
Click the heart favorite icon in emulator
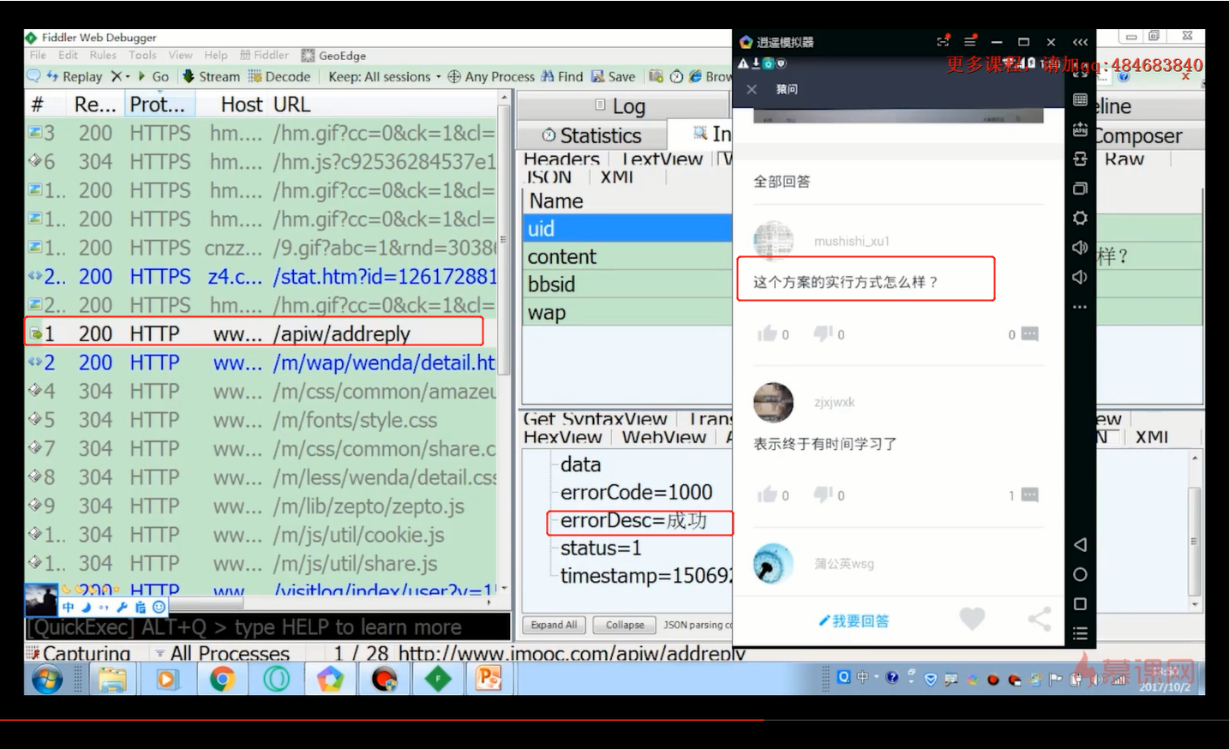[972, 618]
